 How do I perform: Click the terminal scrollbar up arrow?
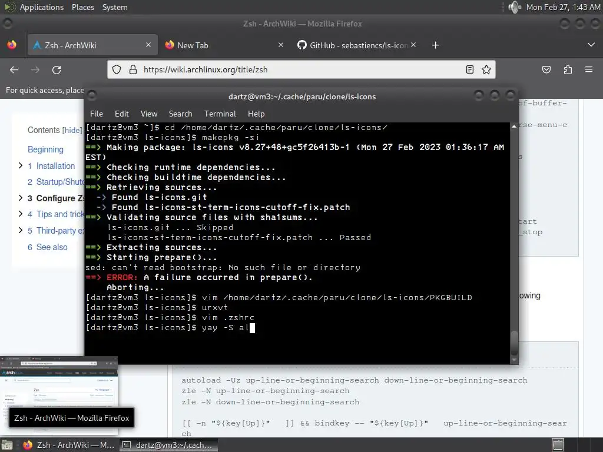(x=514, y=127)
